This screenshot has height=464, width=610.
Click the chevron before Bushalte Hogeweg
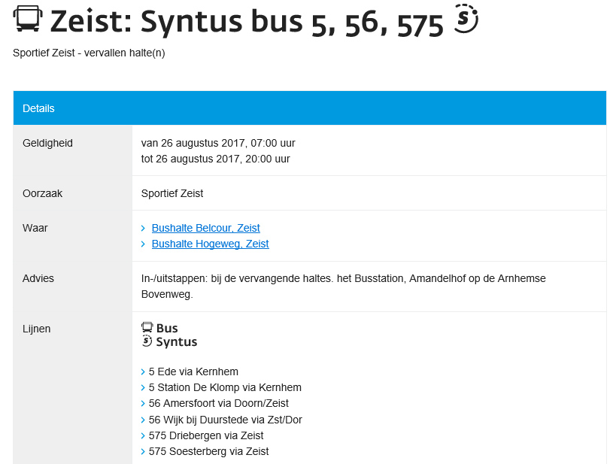pos(143,244)
